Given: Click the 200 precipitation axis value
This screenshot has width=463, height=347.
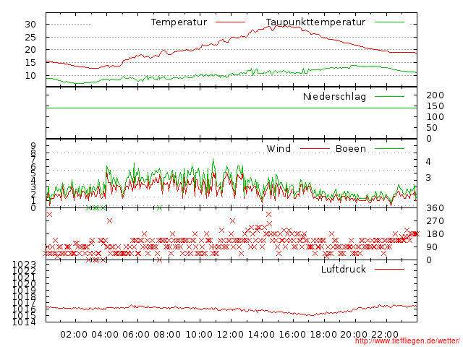Looking at the screenshot, I should 435,95.
